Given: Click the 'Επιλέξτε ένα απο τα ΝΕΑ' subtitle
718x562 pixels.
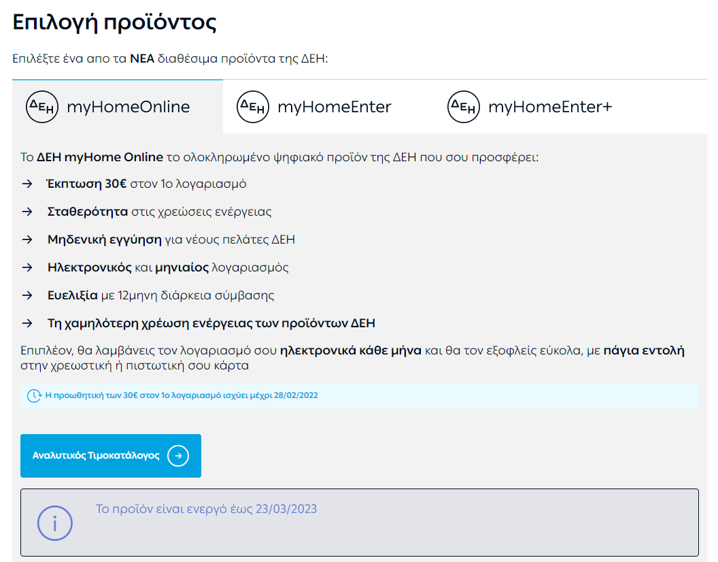Looking at the screenshot, I should coord(171,59).
